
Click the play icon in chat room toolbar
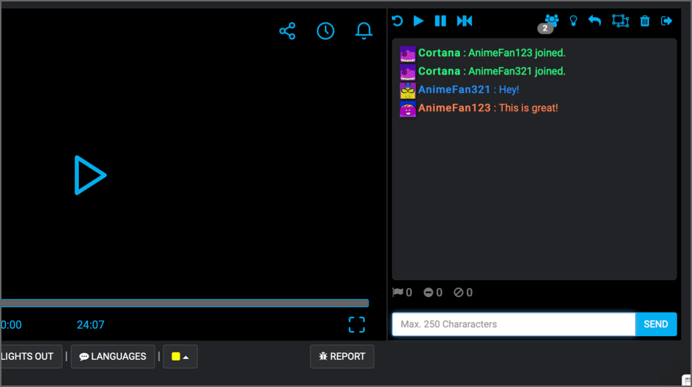point(419,21)
